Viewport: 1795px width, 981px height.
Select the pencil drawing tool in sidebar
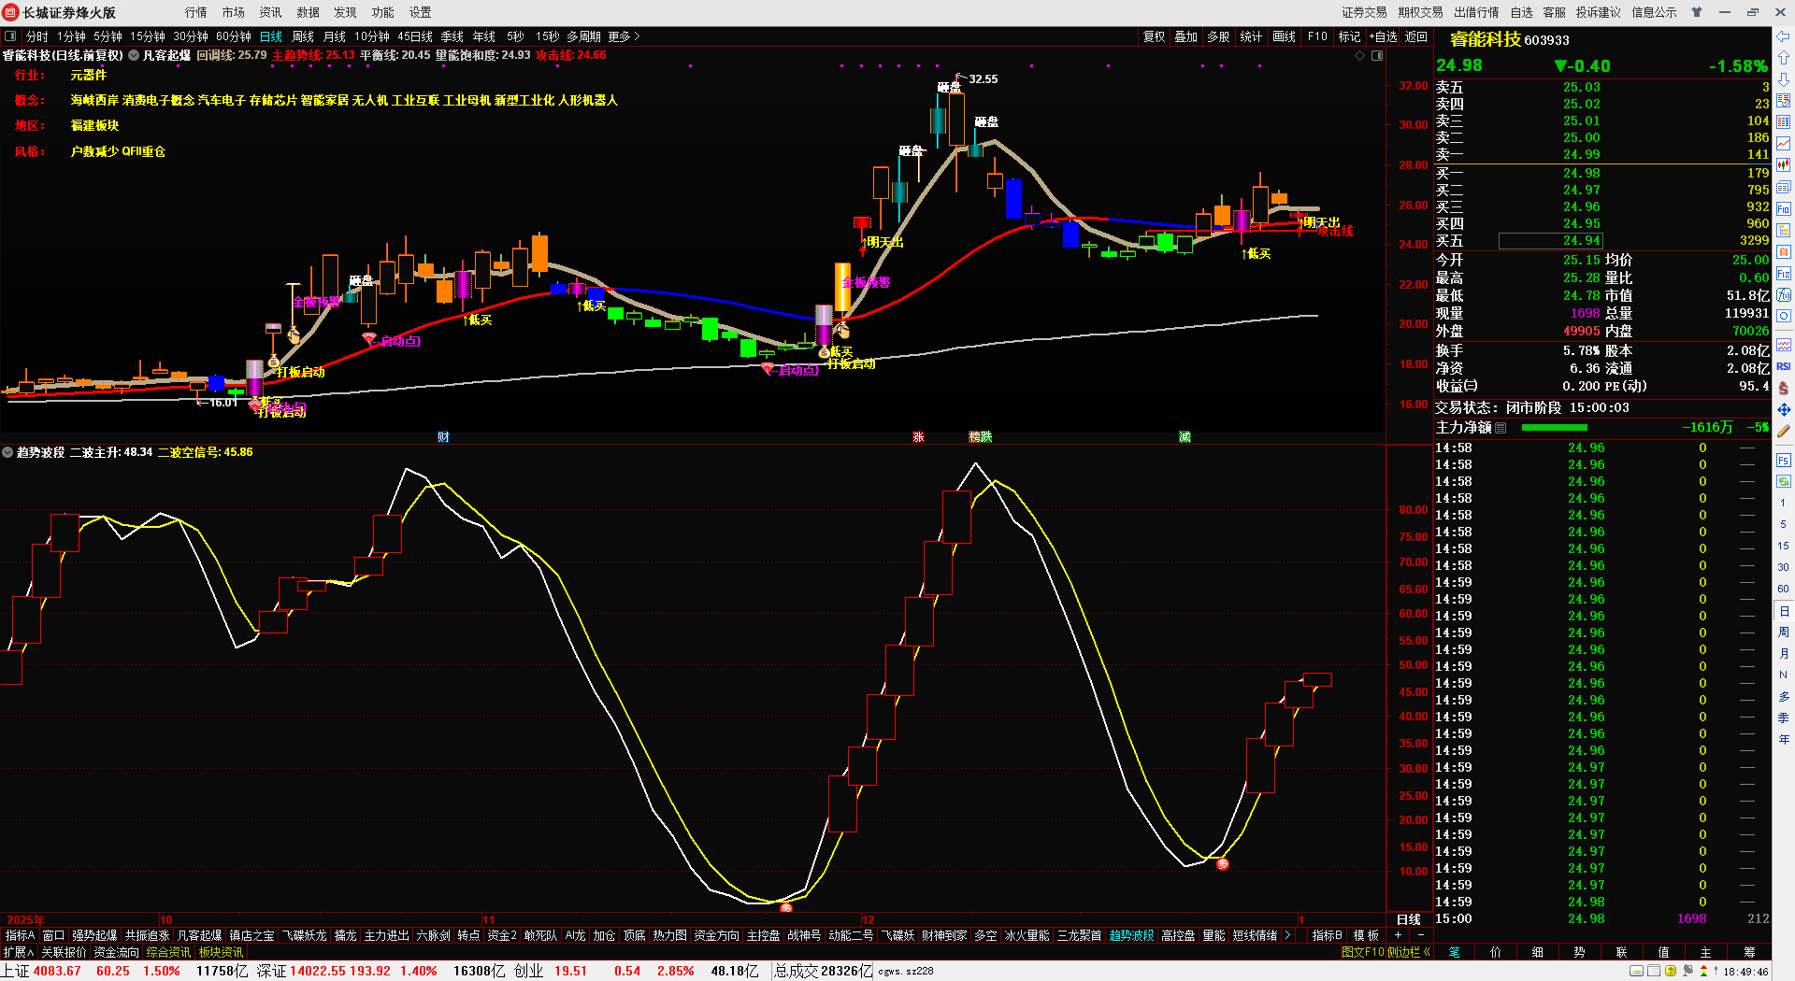(x=1784, y=431)
